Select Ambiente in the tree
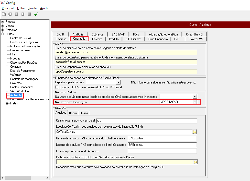This screenshot has height=181, width=250. pyautogui.click(x=16, y=95)
